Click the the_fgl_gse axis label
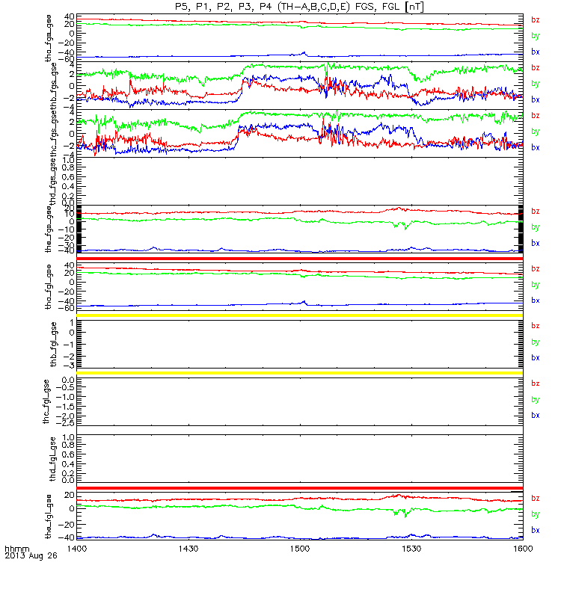561x598 pixels. click(48, 517)
